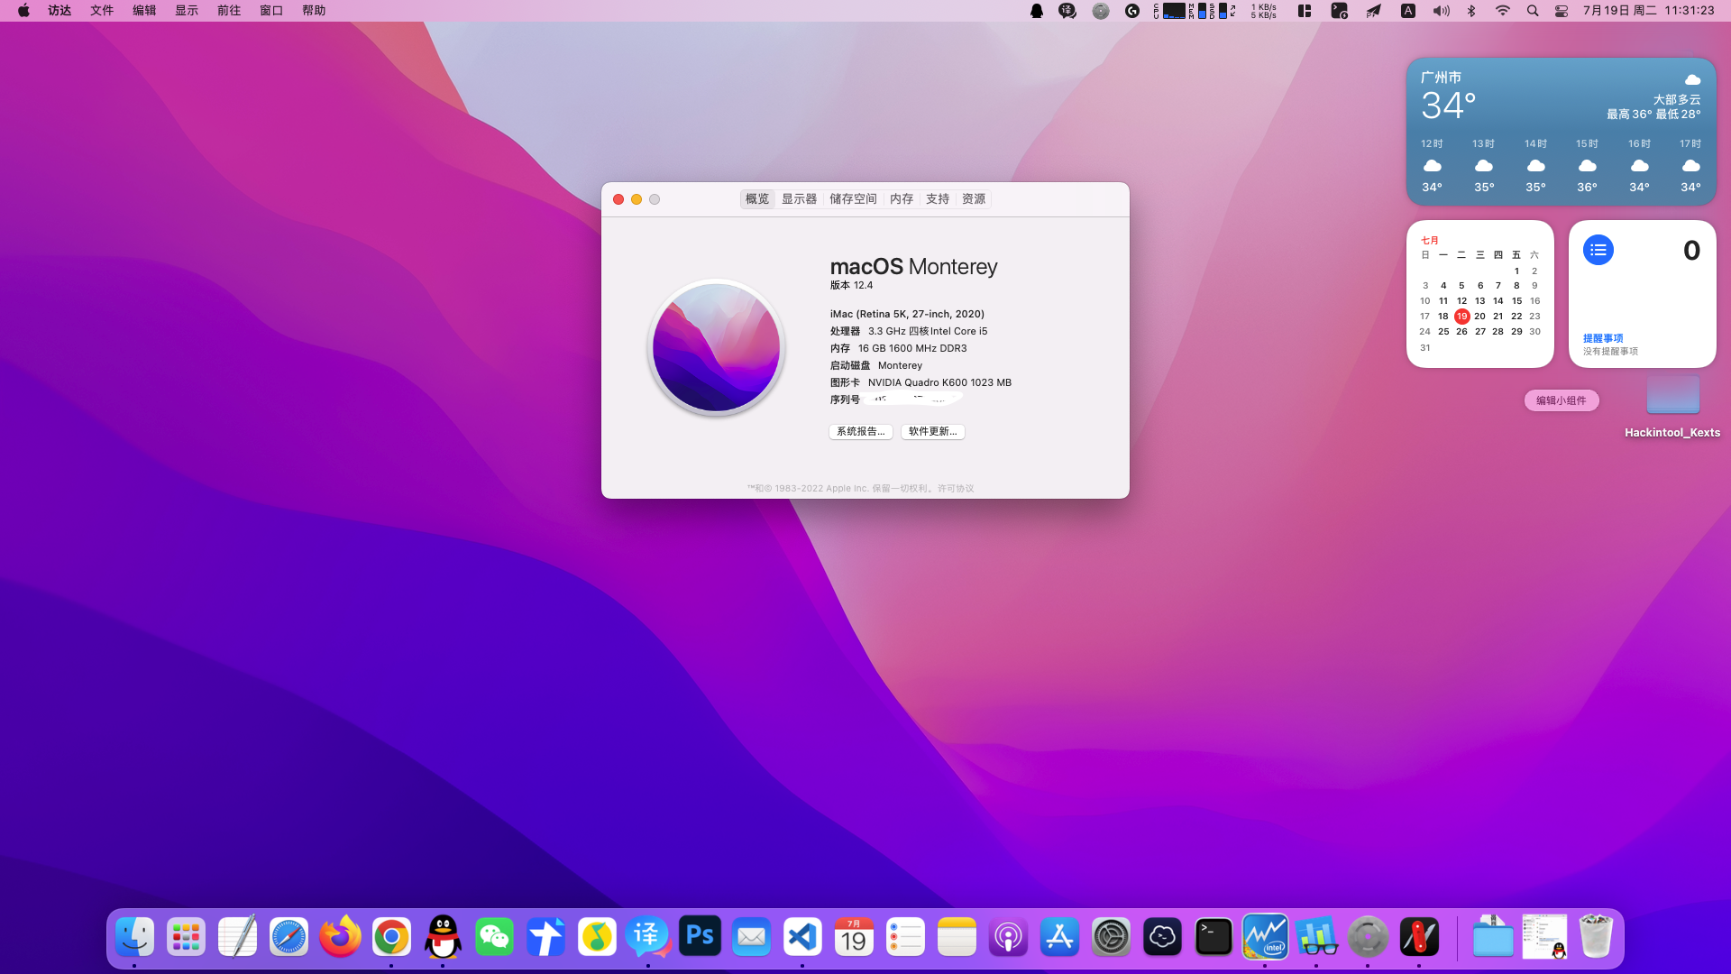The height and width of the screenshot is (974, 1731).
Task: Launch Photoshop from the Dock
Action: point(700,937)
